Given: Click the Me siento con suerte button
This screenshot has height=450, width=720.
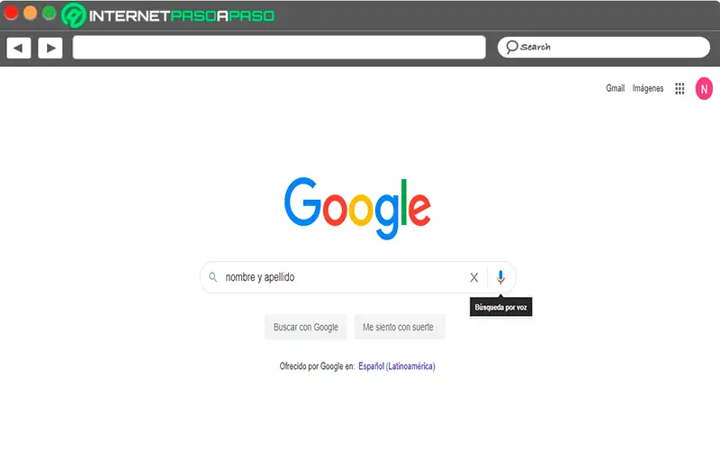Looking at the screenshot, I should pyautogui.click(x=398, y=327).
